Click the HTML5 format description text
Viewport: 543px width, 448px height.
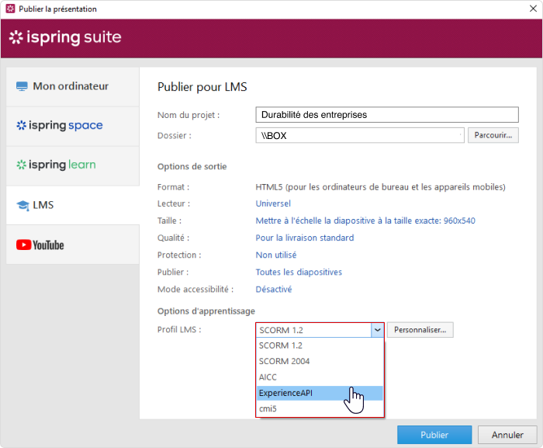pyautogui.click(x=380, y=187)
